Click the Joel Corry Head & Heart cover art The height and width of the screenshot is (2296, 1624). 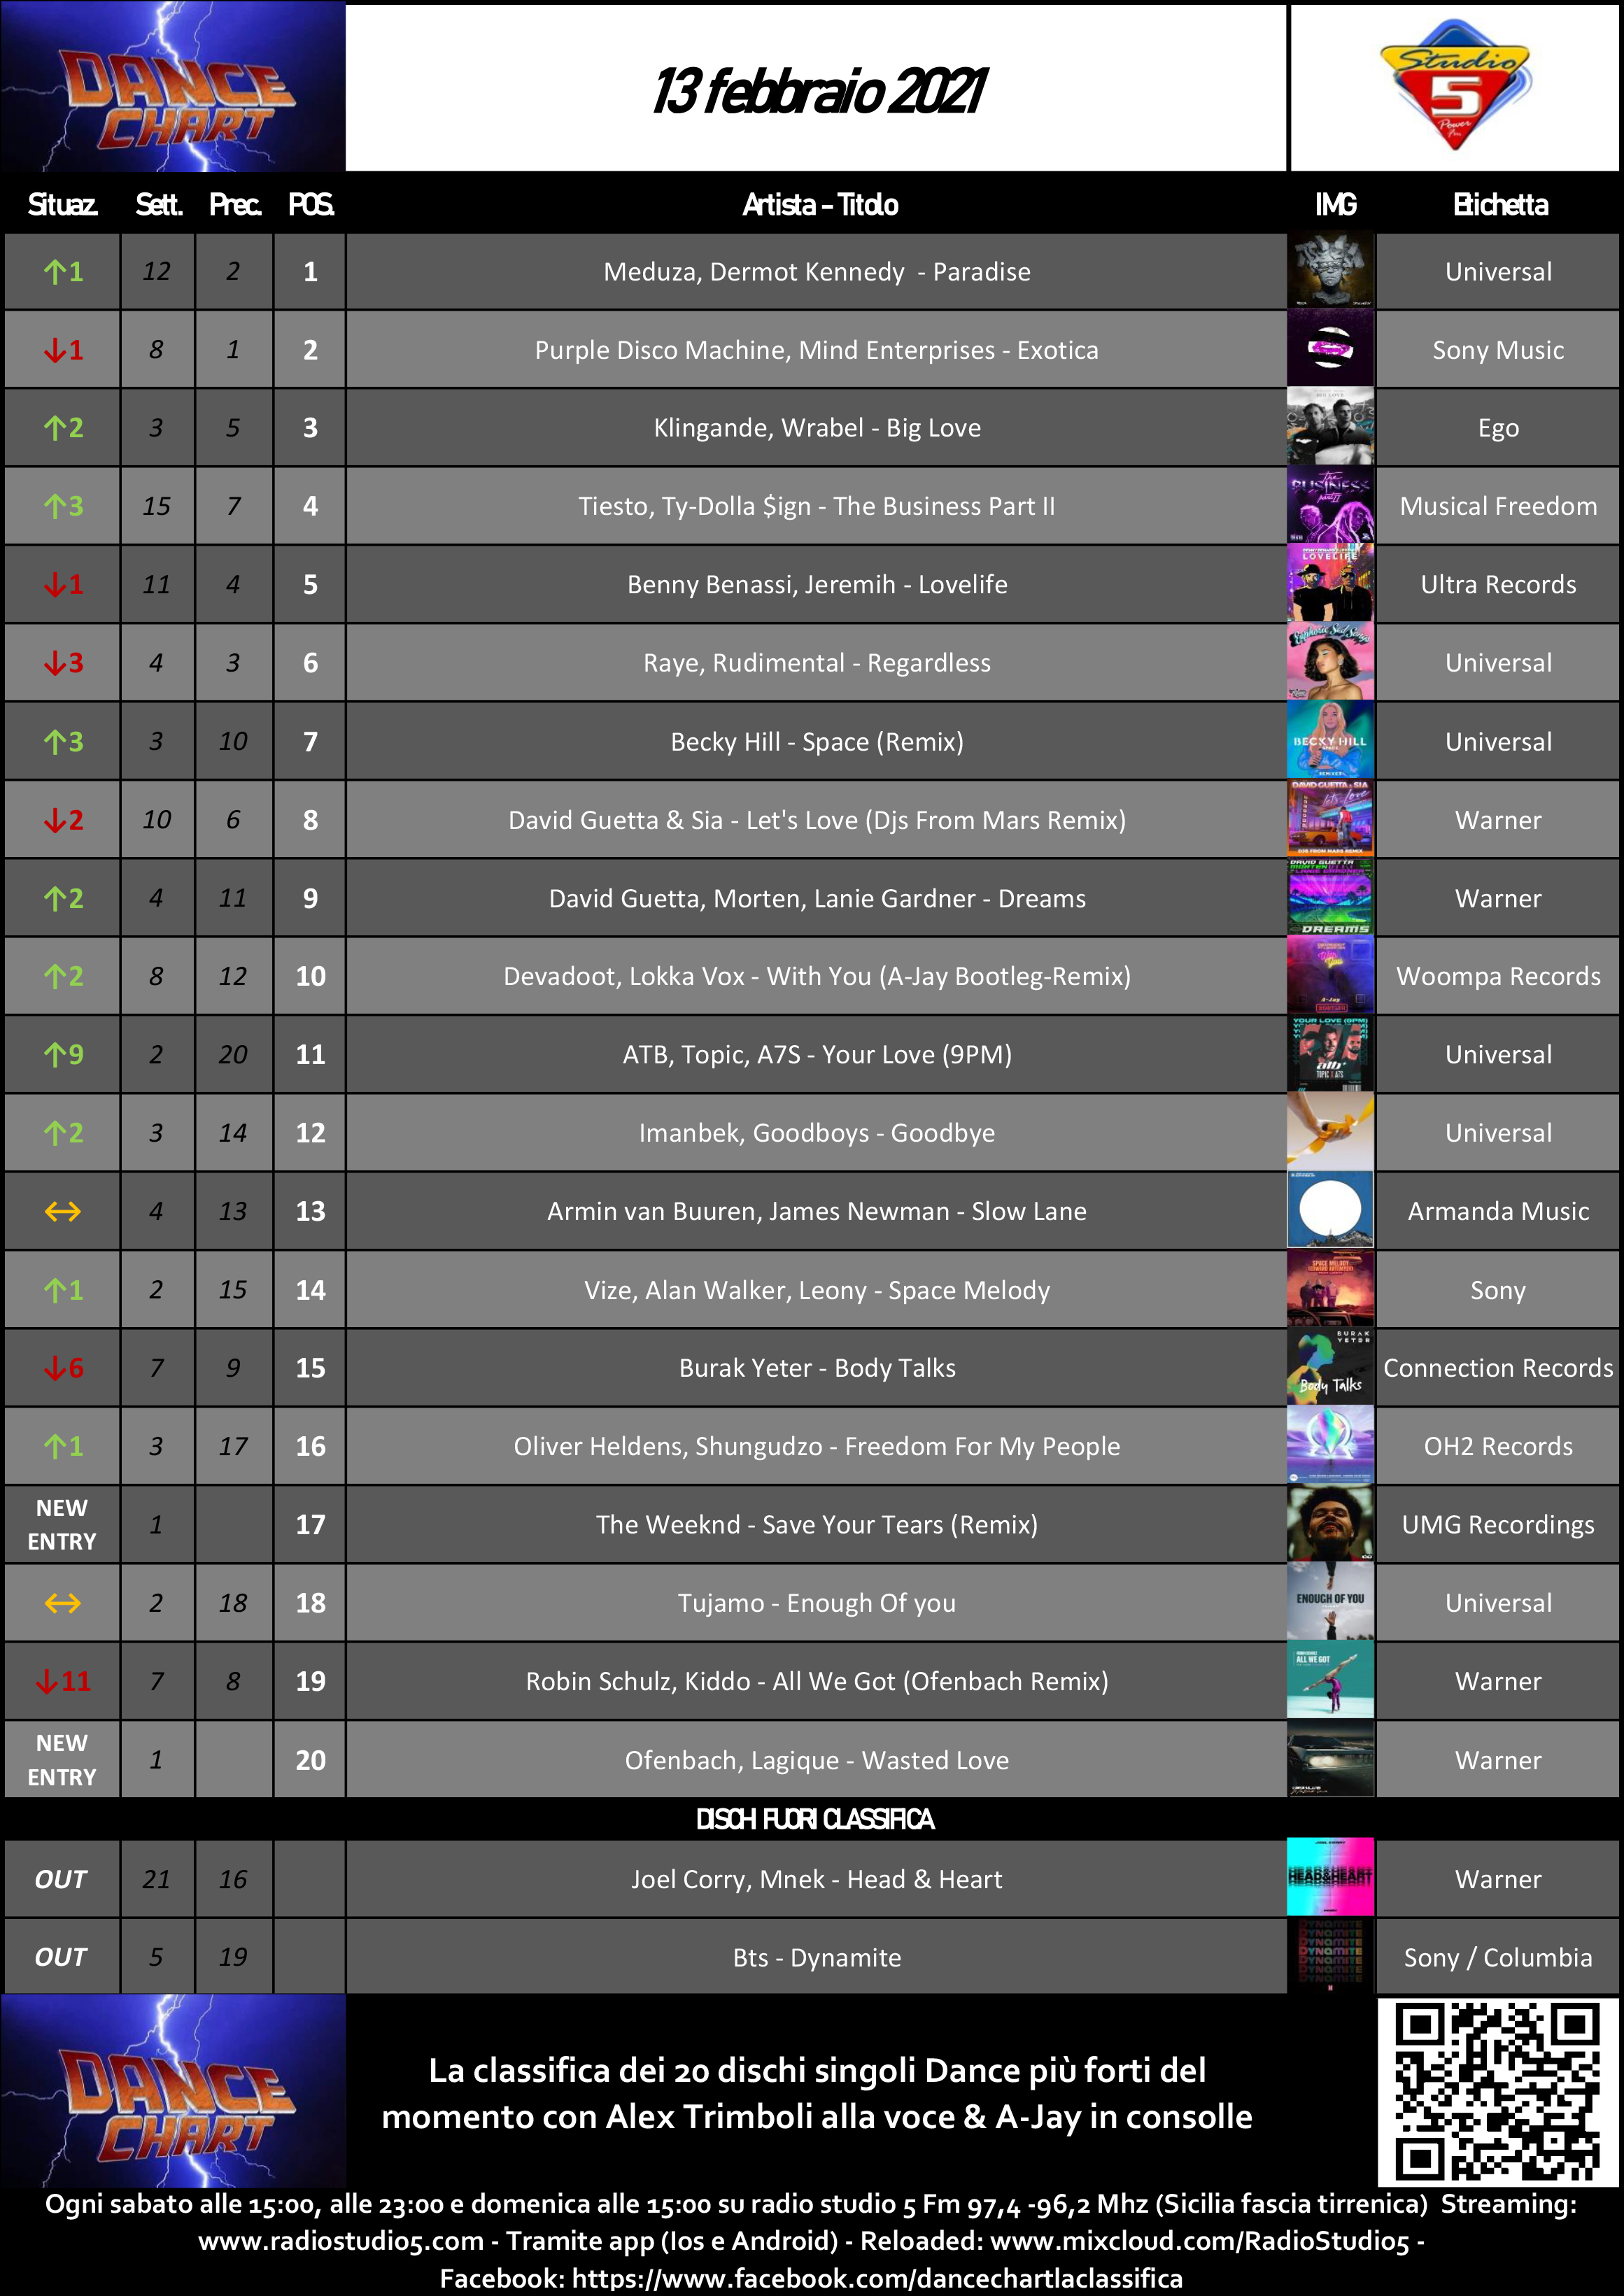click(x=1330, y=1877)
